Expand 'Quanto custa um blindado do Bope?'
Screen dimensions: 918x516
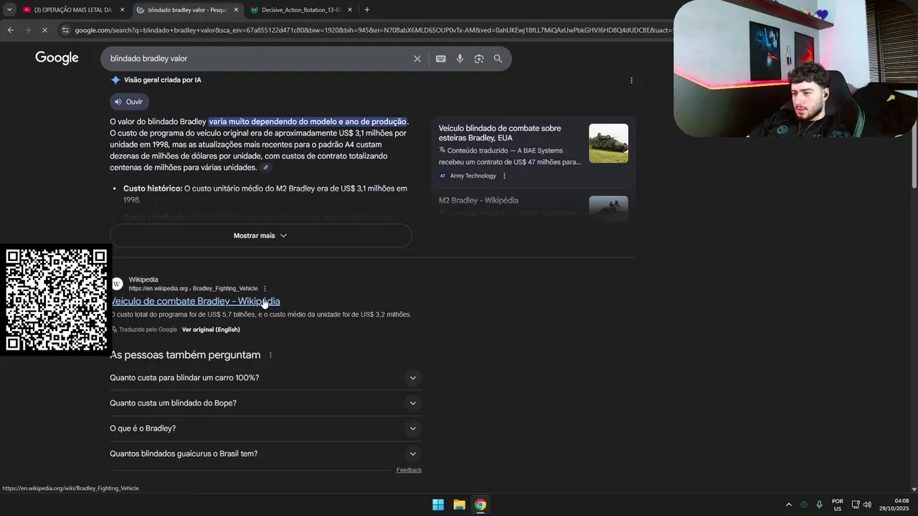(x=265, y=403)
